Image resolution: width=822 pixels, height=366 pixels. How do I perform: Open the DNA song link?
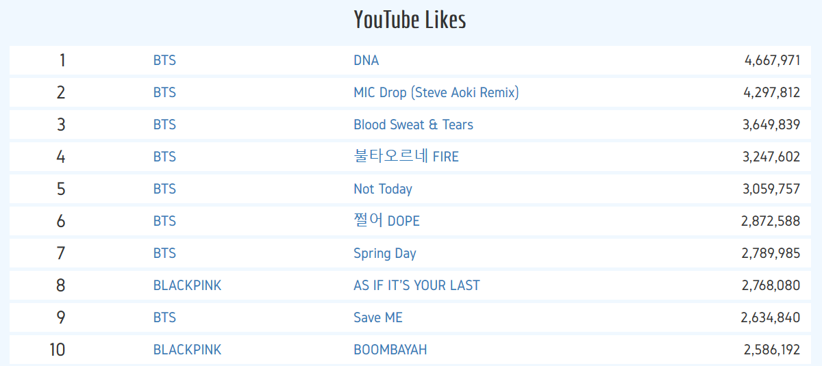point(366,60)
